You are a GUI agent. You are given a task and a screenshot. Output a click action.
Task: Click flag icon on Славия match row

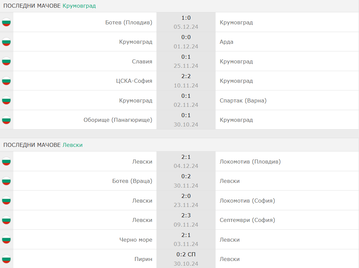[6, 61]
